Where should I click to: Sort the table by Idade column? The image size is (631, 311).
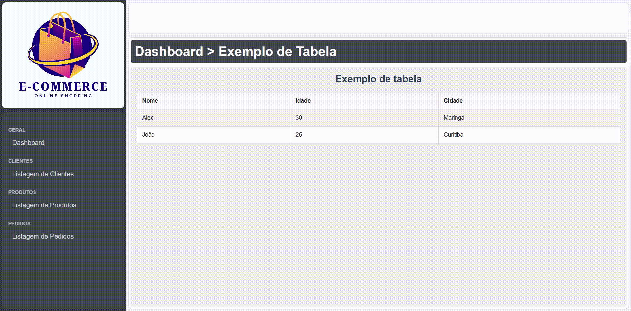coord(303,101)
